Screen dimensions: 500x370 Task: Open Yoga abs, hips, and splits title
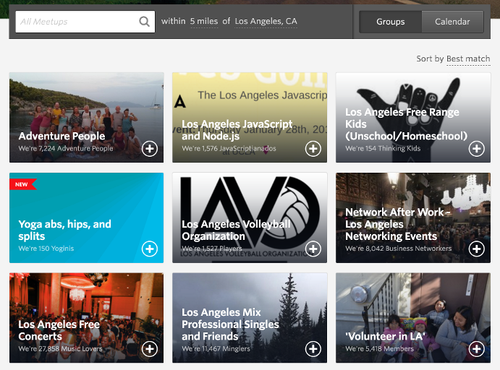point(64,231)
